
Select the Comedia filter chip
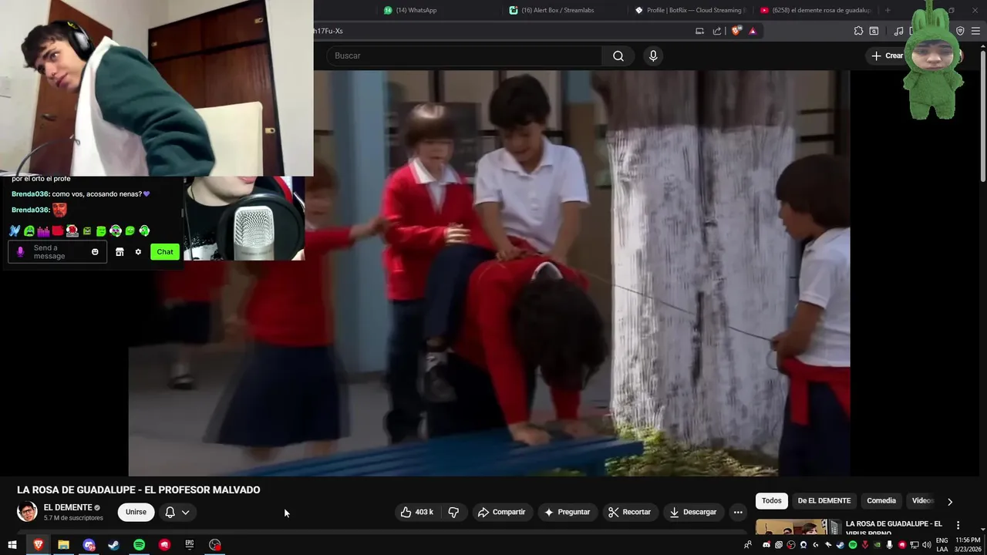click(881, 501)
